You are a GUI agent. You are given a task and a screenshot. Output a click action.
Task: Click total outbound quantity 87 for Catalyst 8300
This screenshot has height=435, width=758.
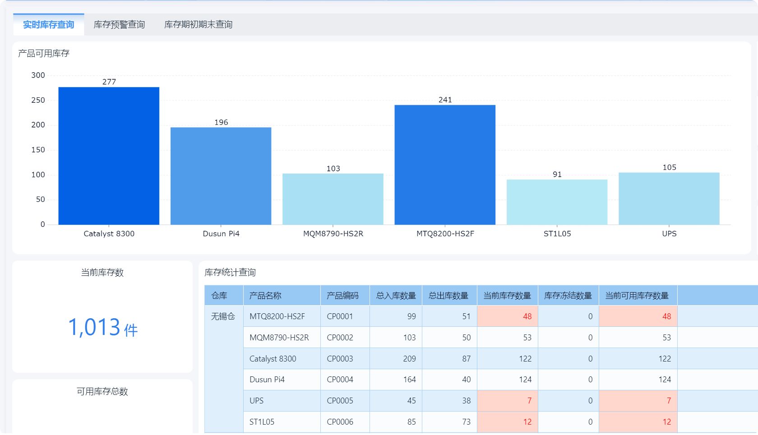(x=466, y=359)
